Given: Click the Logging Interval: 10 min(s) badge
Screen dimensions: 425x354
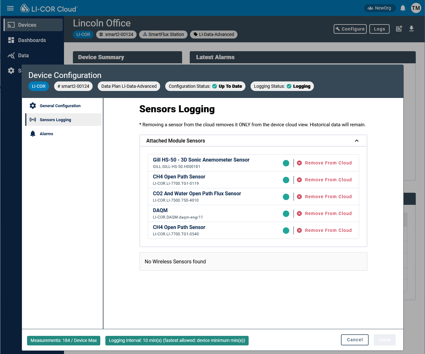Looking at the screenshot, I should pos(177,340).
